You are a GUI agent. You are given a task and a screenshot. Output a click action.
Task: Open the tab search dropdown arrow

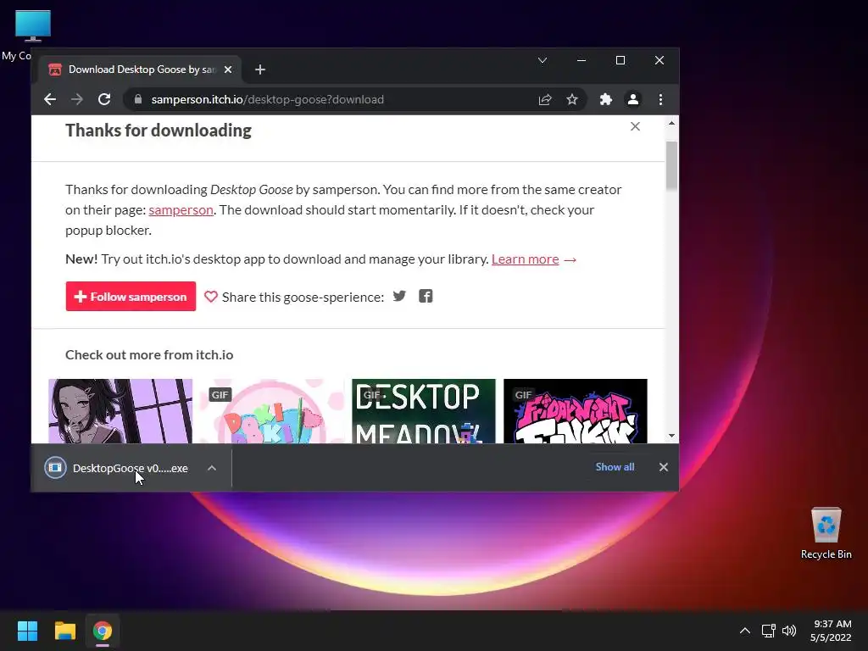[542, 60]
